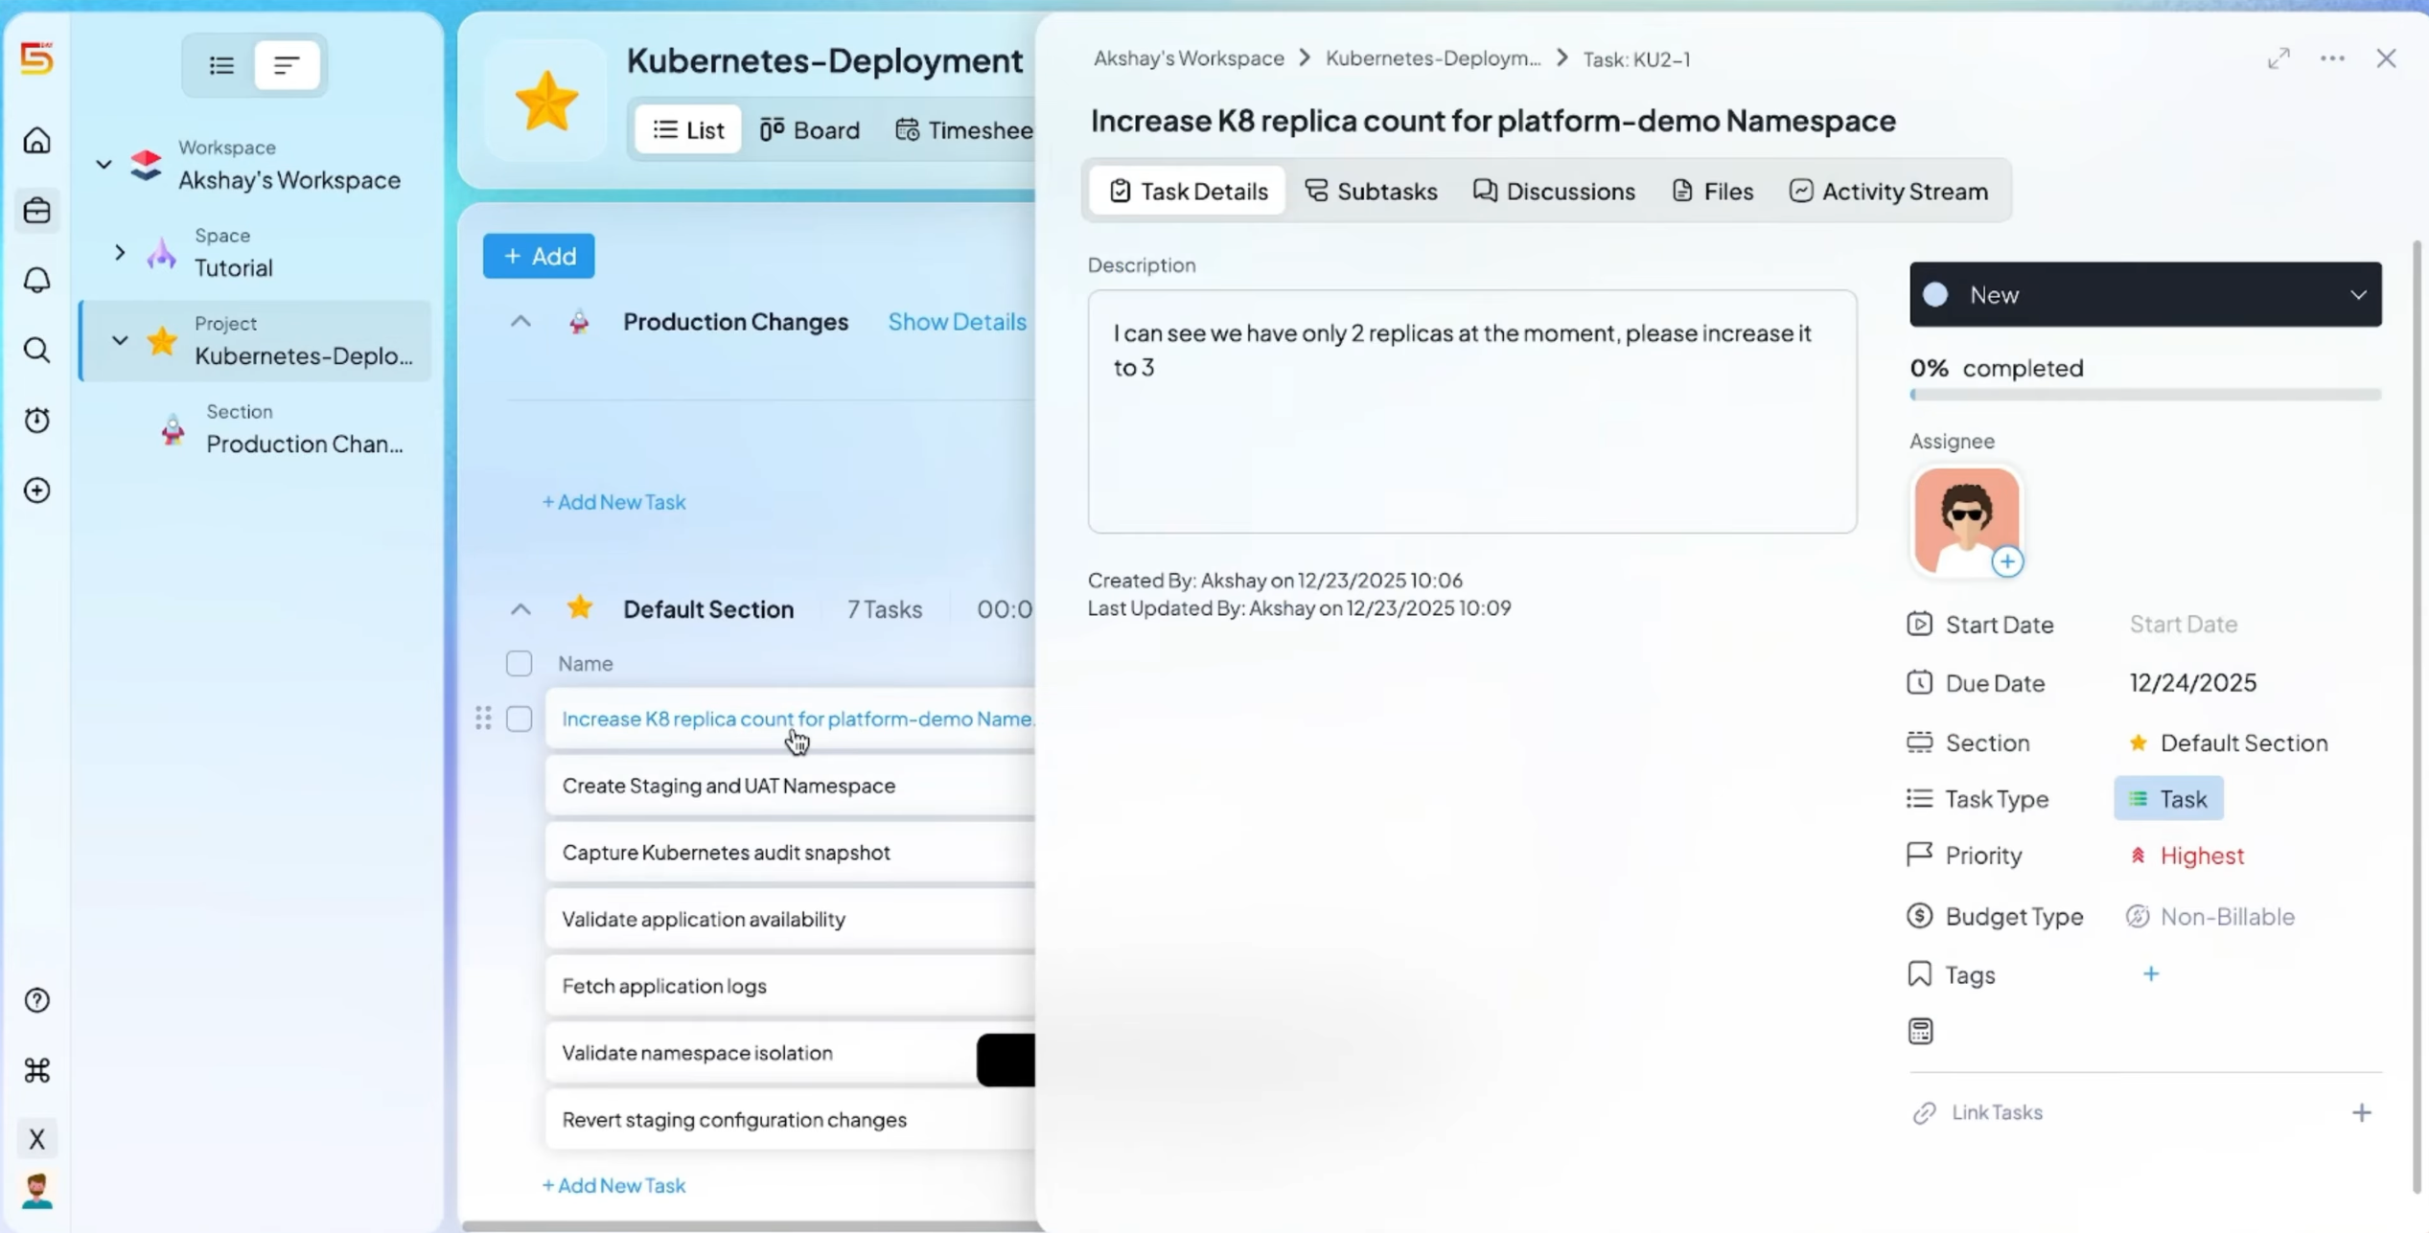Click the notifications bell icon
This screenshot has width=2429, height=1233.
(x=37, y=280)
